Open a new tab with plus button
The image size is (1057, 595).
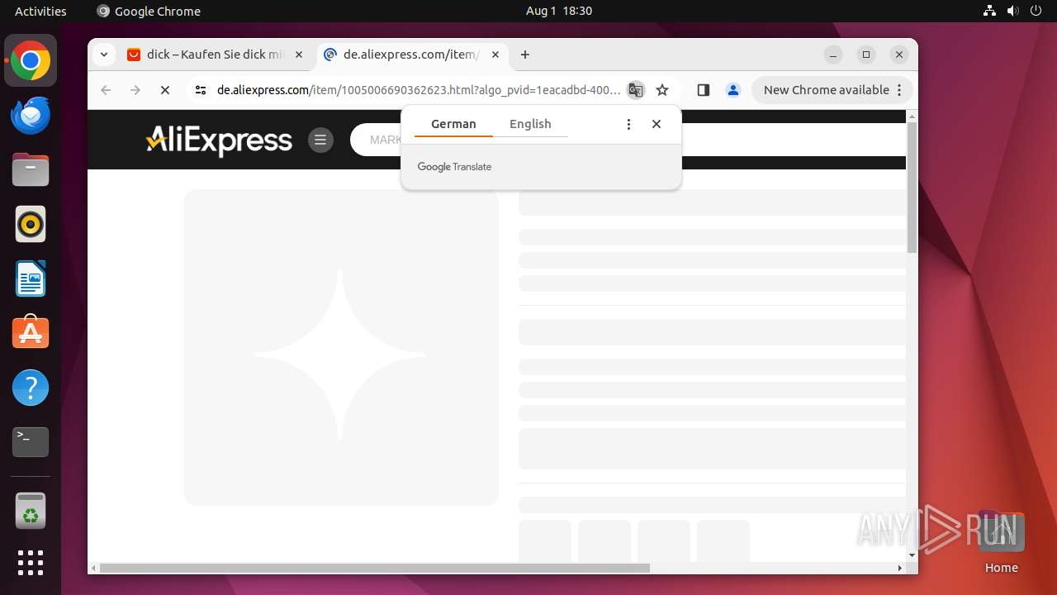pos(525,55)
